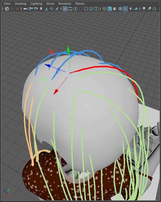Click the Select Camera icon
Viewport: 161px width, 202px height.
(25, 9)
